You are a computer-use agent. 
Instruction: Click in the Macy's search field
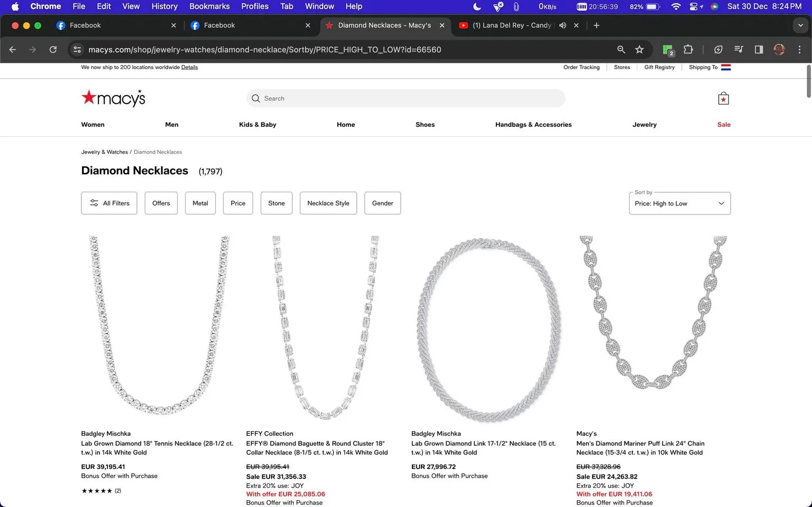tap(405, 98)
